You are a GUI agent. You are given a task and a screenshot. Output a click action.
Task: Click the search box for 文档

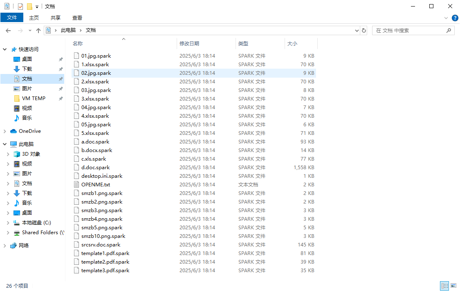tap(409, 31)
